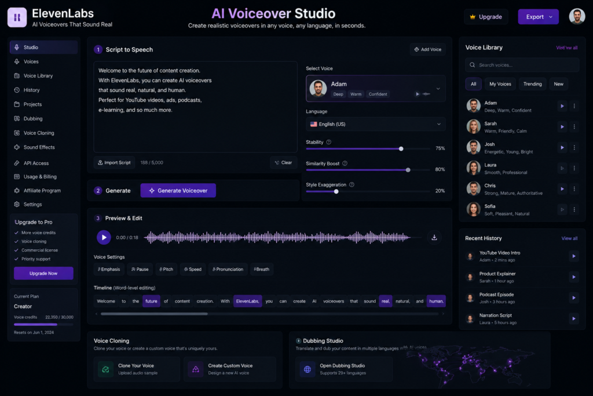Open Dubbing in the sidebar
This screenshot has height=396, width=593.
(43, 118)
